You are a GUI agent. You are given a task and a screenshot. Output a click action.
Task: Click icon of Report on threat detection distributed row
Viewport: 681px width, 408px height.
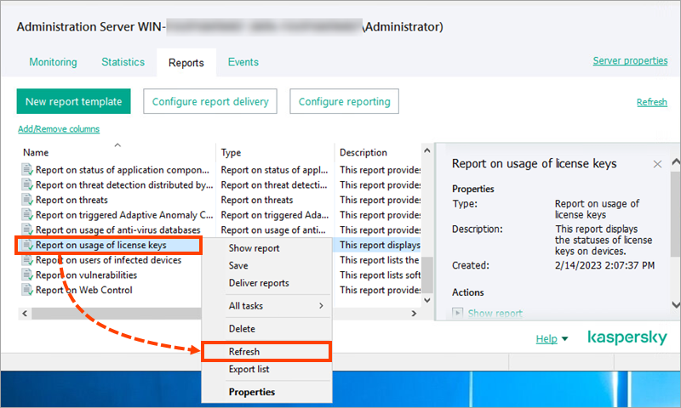pyautogui.click(x=27, y=184)
